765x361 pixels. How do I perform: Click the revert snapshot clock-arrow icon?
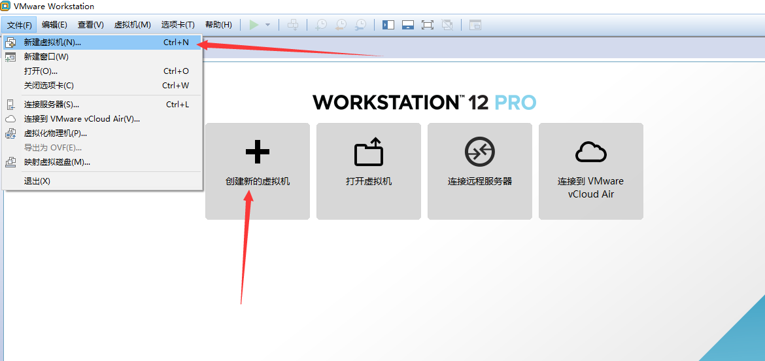tap(341, 25)
